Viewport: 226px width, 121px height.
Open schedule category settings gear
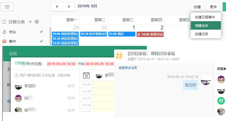click(x=37, y=22)
